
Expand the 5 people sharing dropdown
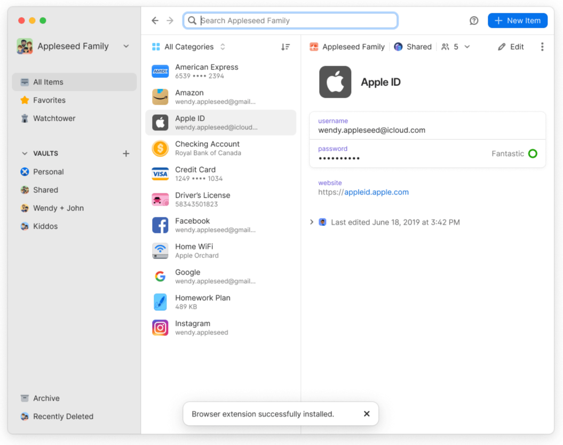click(455, 46)
